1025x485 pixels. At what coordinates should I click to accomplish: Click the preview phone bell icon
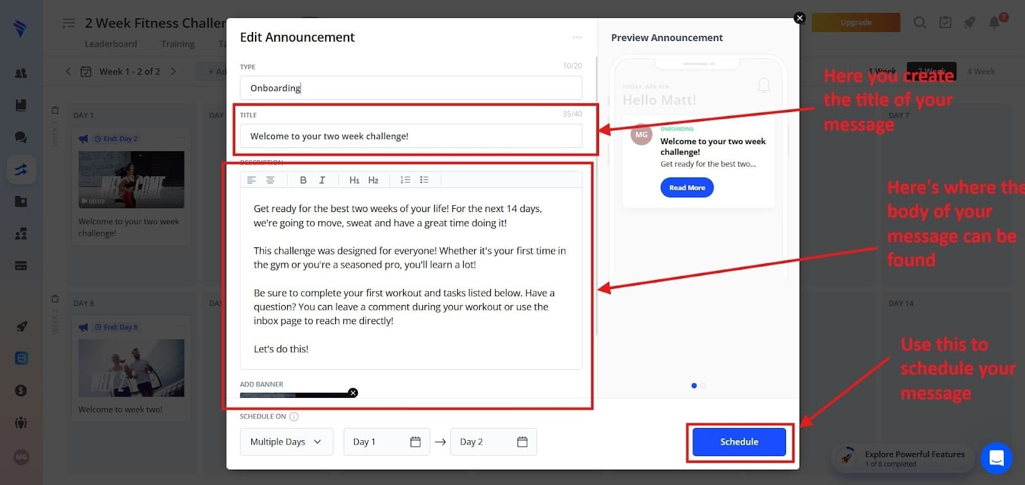point(764,85)
